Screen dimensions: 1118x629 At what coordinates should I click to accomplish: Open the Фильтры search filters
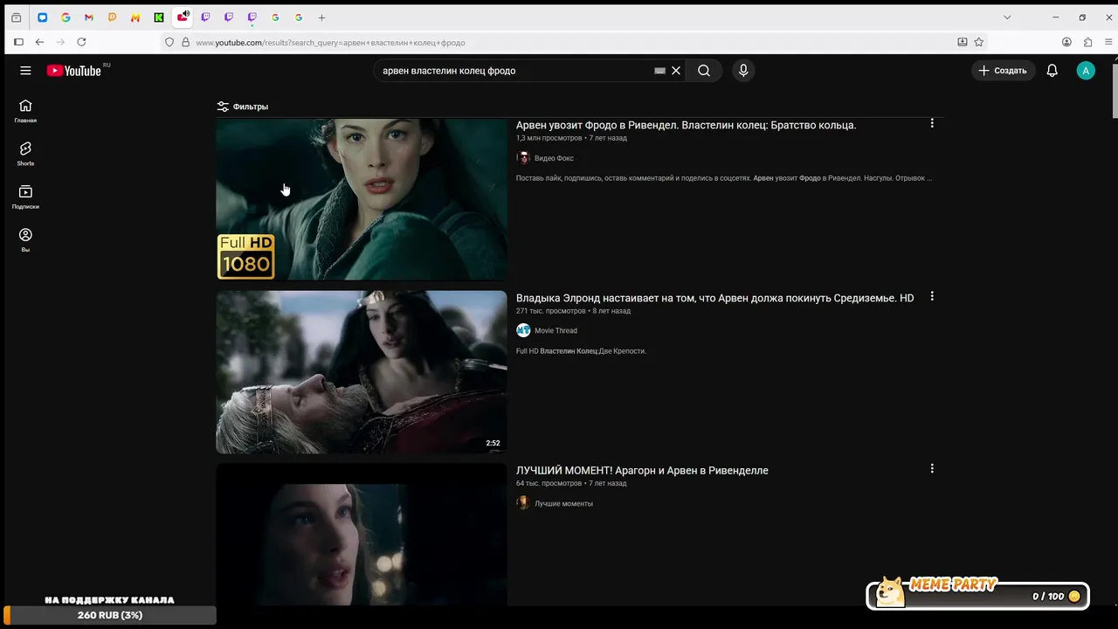tap(243, 107)
